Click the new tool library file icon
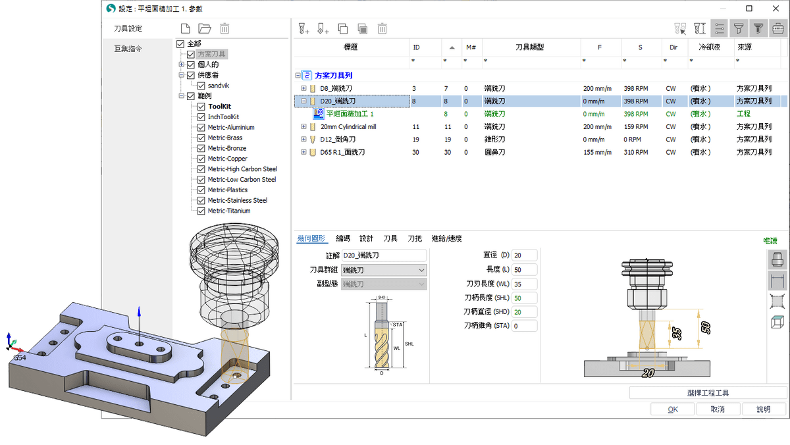 click(186, 29)
